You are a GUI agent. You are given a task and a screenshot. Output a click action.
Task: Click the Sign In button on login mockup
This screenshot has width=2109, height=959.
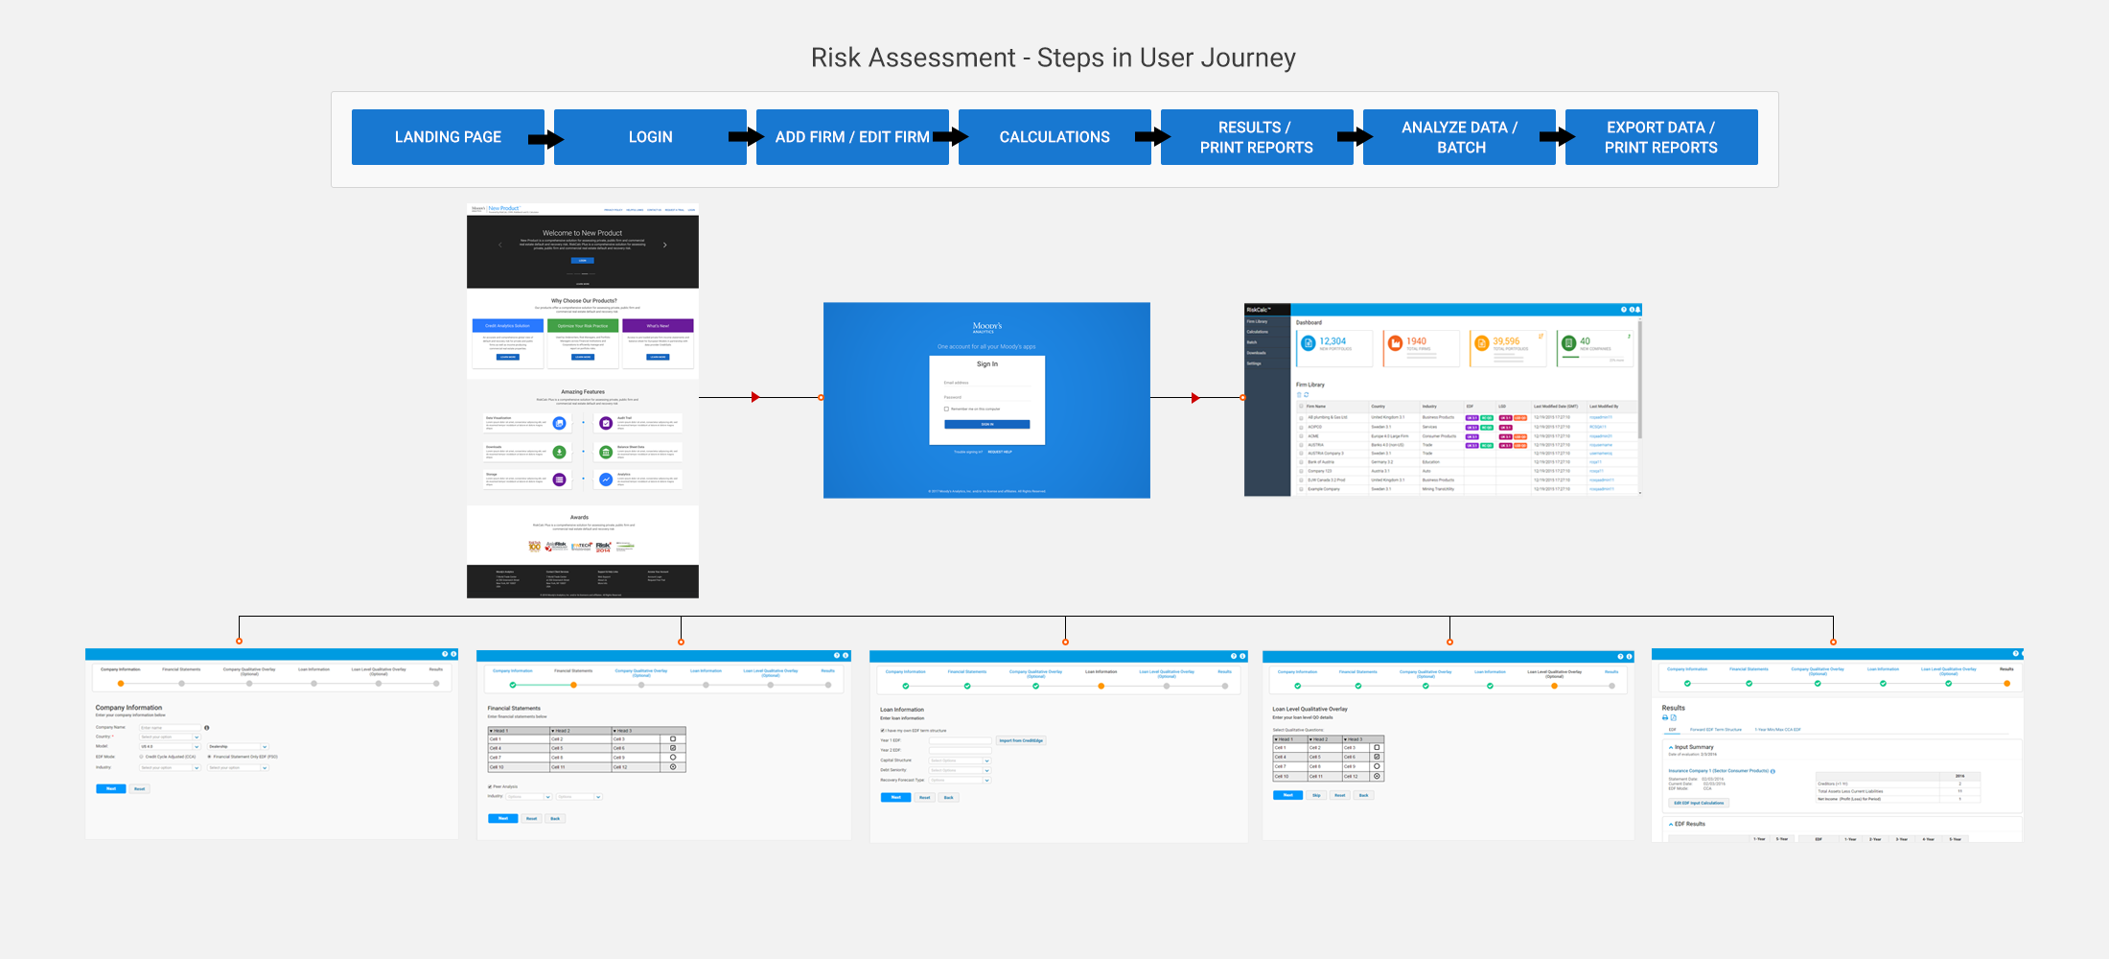click(987, 424)
